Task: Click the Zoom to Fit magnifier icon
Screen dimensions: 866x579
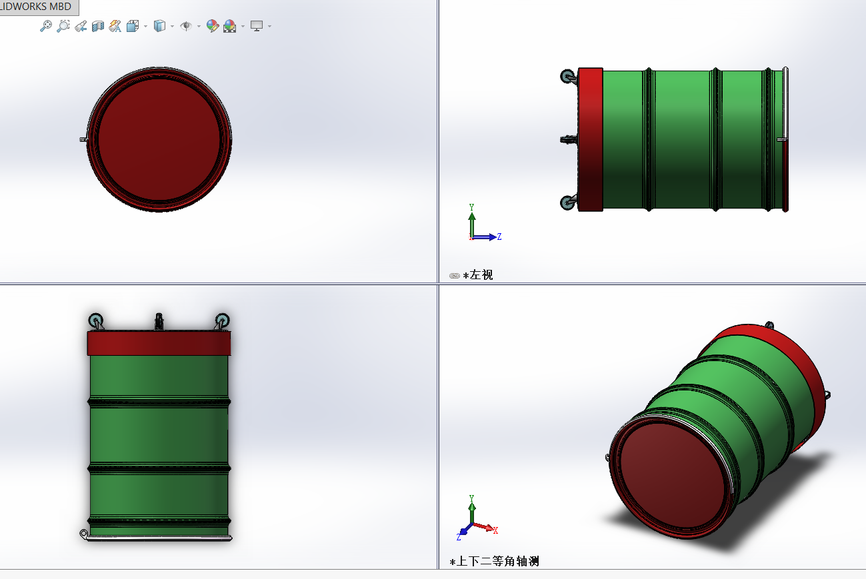Action: tap(45, 26)
